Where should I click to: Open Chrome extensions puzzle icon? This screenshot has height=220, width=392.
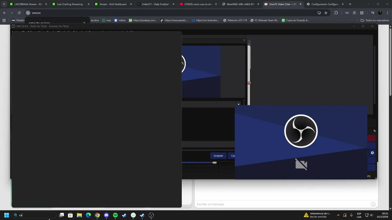[336, 13]
